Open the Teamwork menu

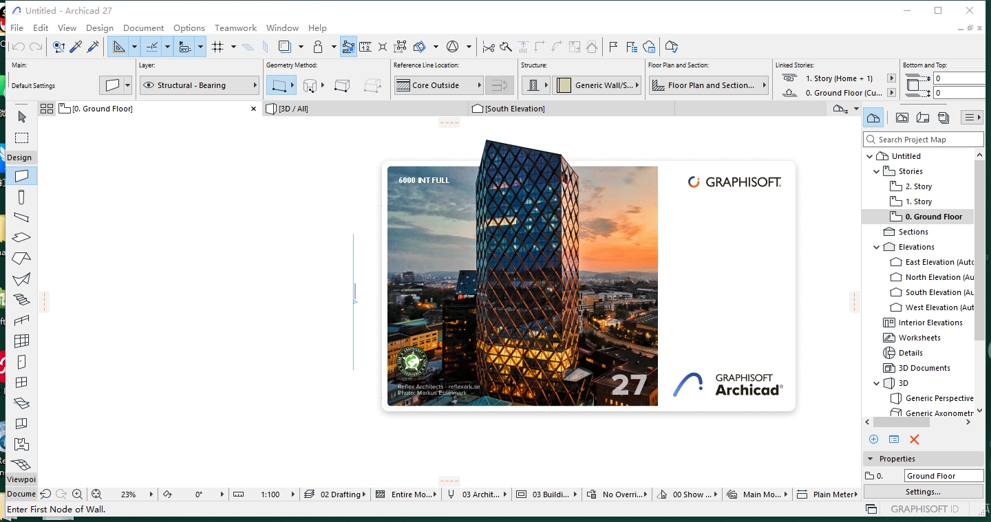tap(235, 28)
